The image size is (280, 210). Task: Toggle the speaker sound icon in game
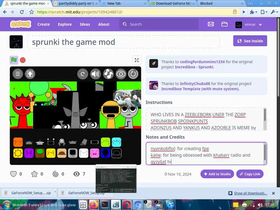click(x=95, y=74)
